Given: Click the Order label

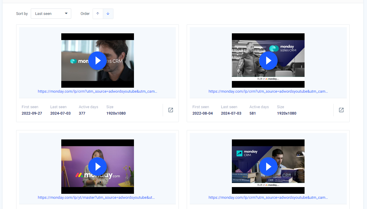Looking at the screenshot, I should click(x=85, y=14).
